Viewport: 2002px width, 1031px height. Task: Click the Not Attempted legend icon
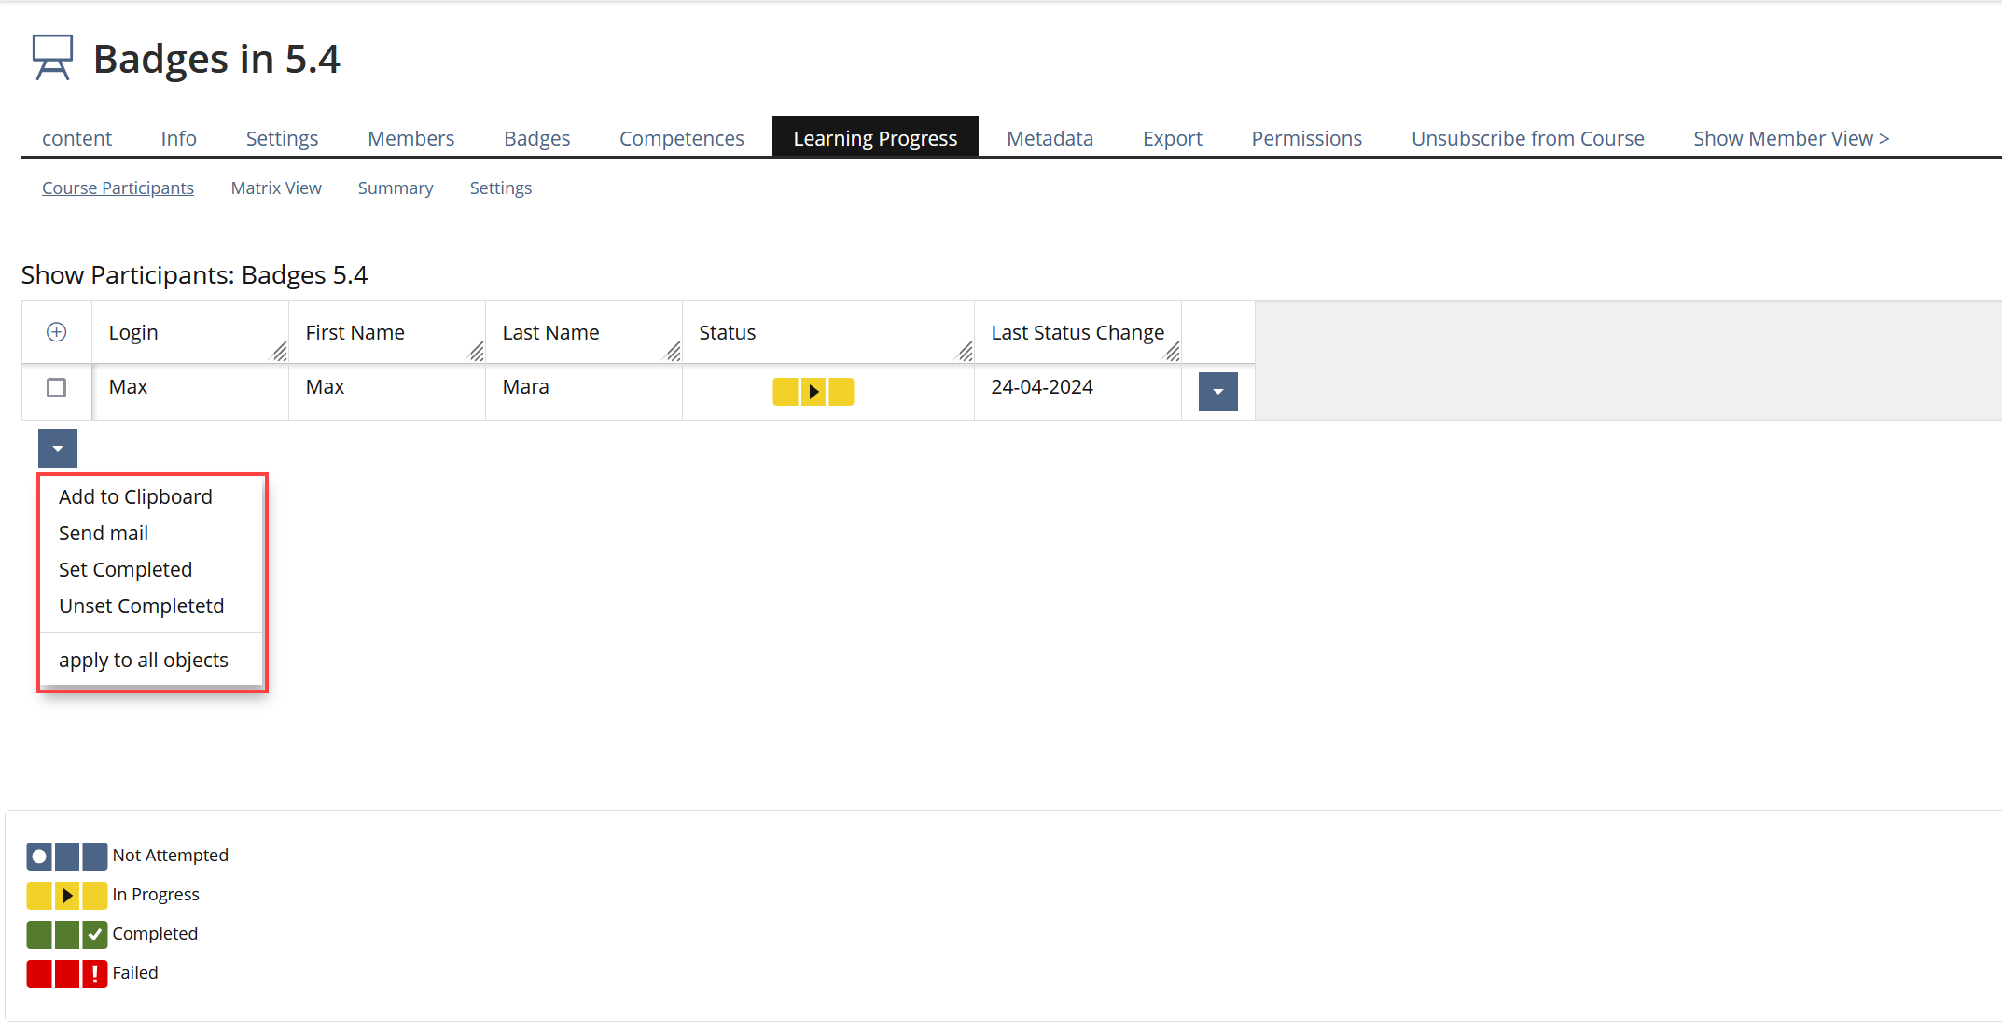point(66,856)
